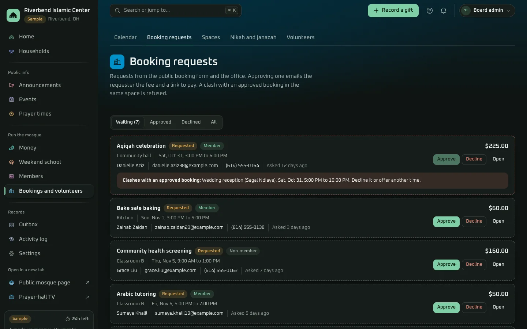Open the Nikah and janazah tab

253,37
